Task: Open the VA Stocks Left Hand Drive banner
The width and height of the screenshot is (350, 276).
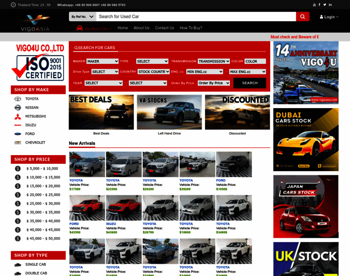Action: pyautogui.click(x=169, y=112)
